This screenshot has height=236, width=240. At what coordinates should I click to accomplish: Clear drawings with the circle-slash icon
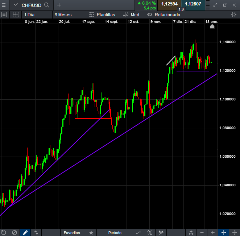(15, 233)
